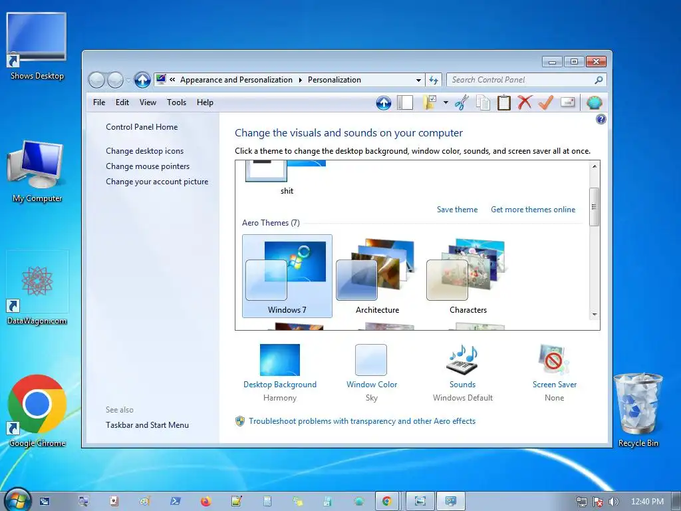Open the recent pages dropdown beside Forward button
The height and width of the screenshot is (511, 681).
point(128,81)
